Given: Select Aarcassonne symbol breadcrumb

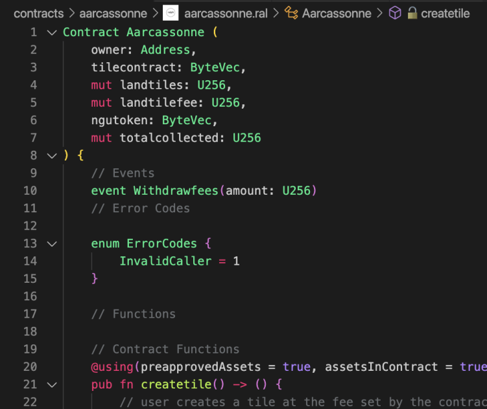Looking at the screenshot, I should click(x=337, y=14).
